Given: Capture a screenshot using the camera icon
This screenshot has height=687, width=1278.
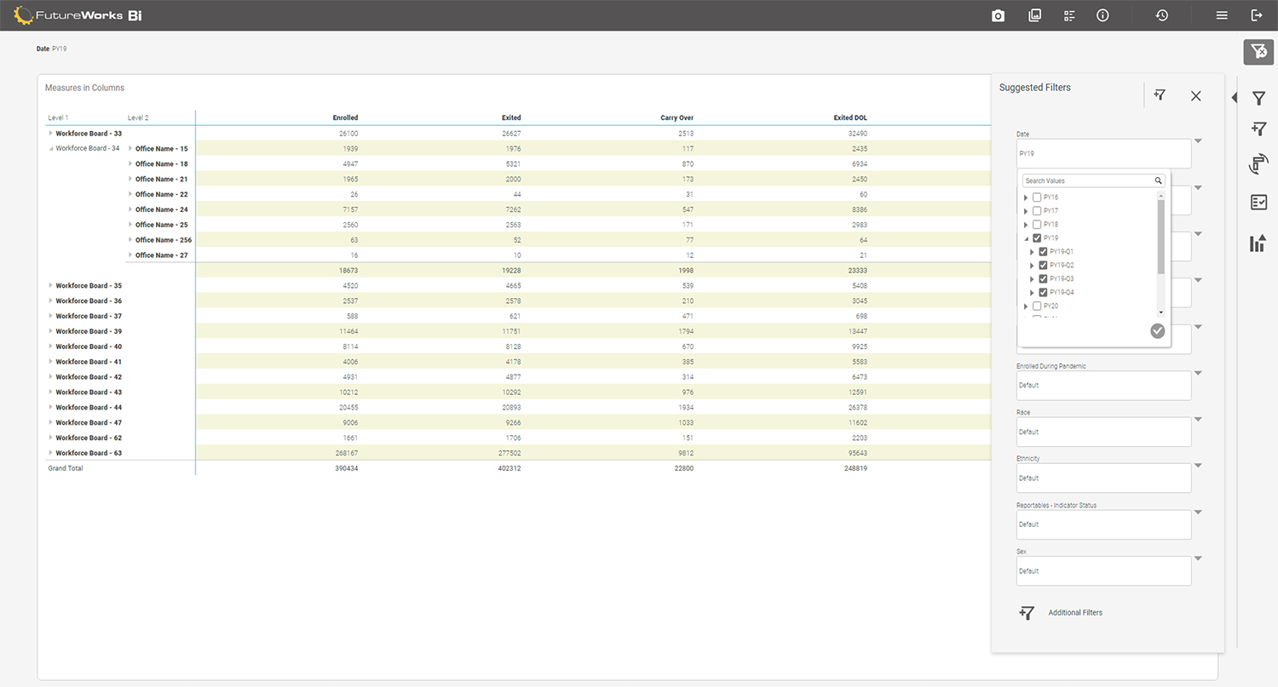Looking at the screenshot, I should pos(998,15).
